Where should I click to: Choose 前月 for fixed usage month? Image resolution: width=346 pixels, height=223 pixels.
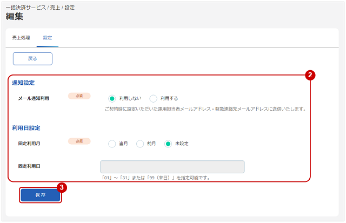140,144
